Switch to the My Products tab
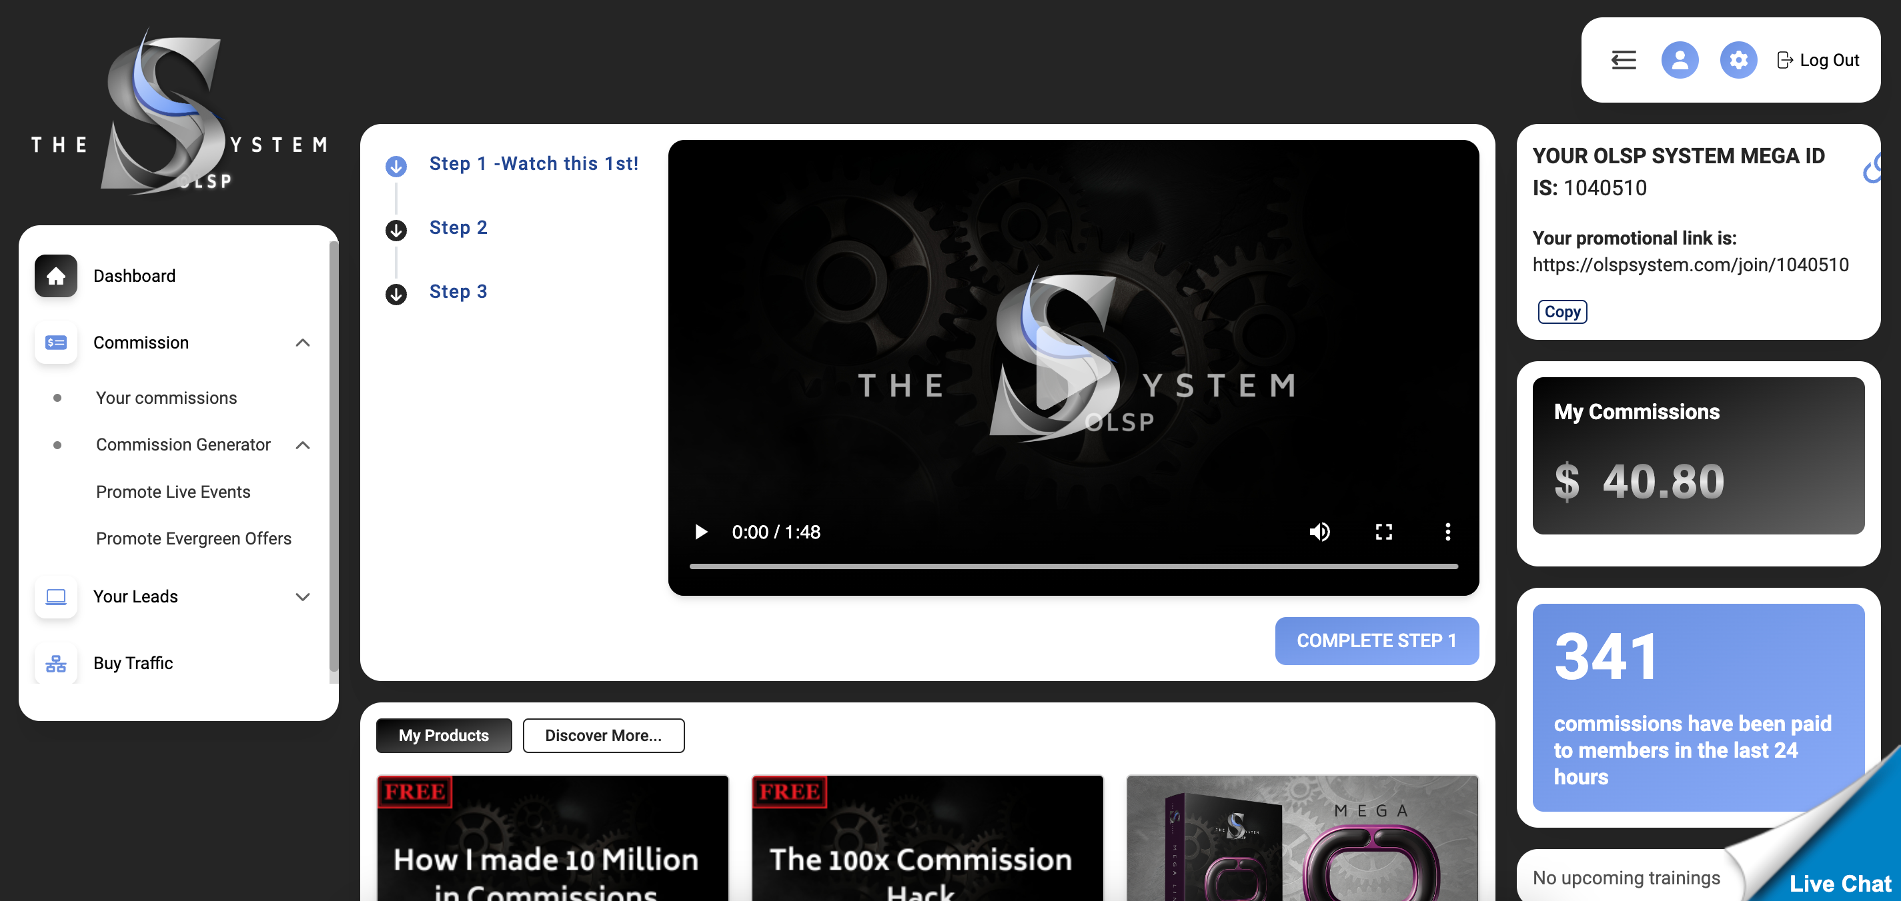 (443, 735)
